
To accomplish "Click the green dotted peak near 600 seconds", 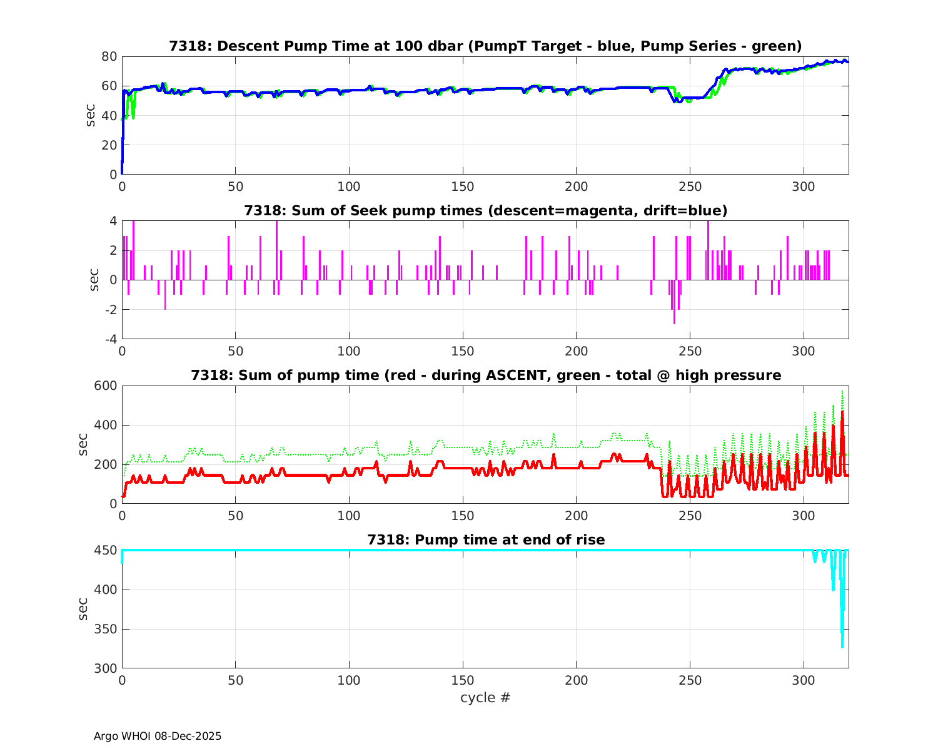I will click(x=842, y=392).
